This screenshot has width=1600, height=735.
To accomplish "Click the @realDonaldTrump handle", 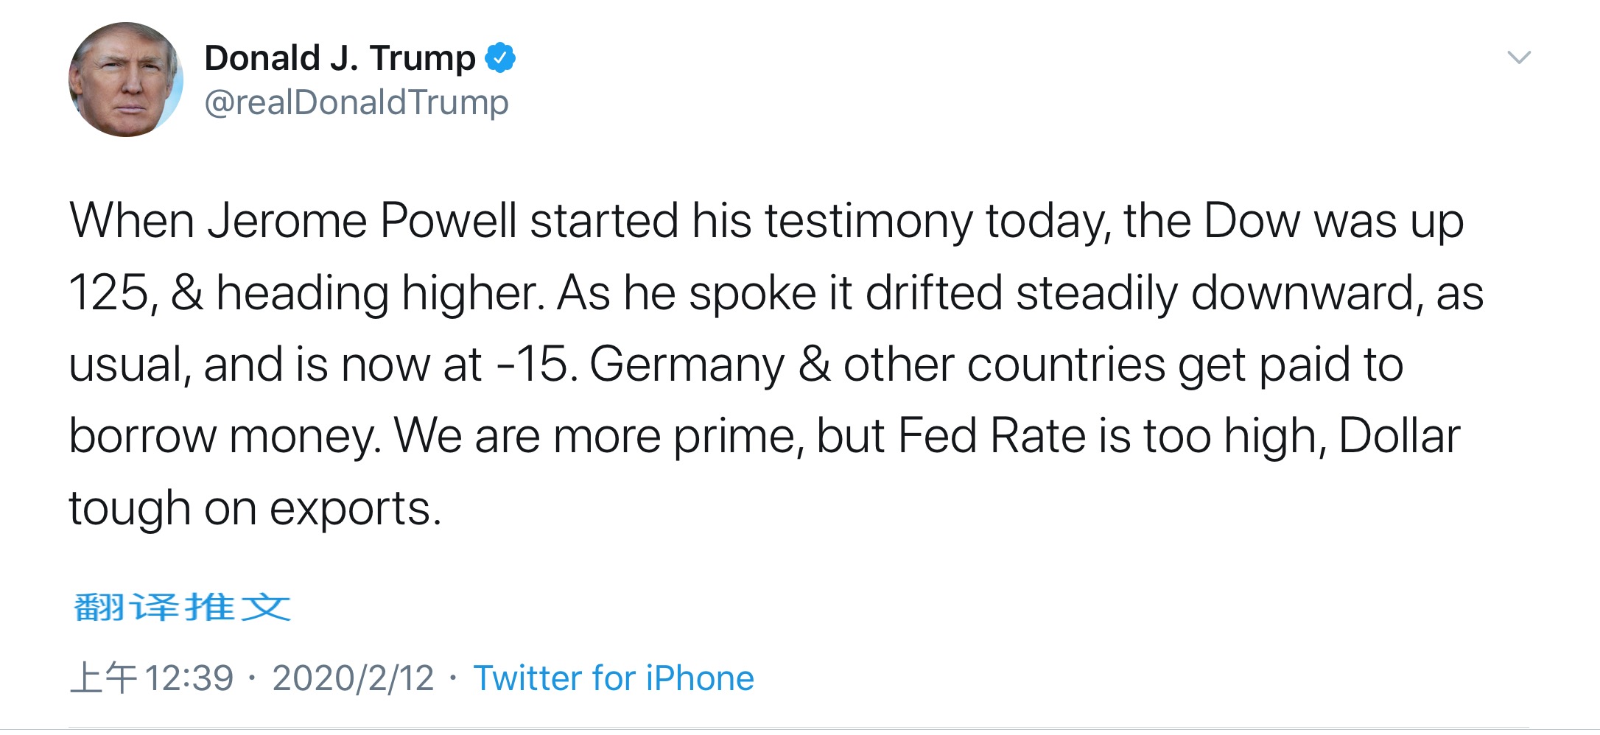I will point(356,102).
